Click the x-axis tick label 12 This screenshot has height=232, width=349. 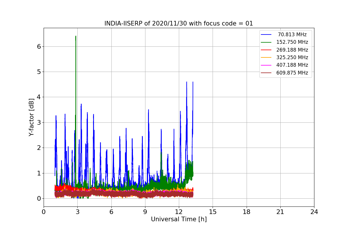point(179,212)
